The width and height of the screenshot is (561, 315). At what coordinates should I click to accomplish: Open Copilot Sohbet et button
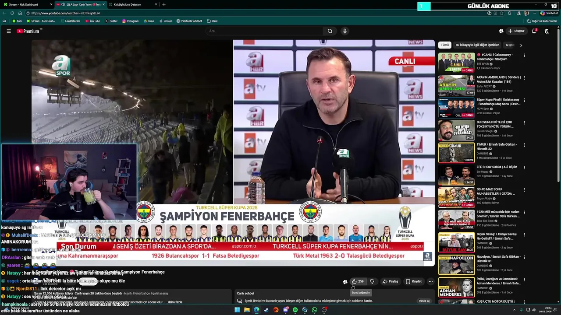pyautogui.click(x=549, y=13)
